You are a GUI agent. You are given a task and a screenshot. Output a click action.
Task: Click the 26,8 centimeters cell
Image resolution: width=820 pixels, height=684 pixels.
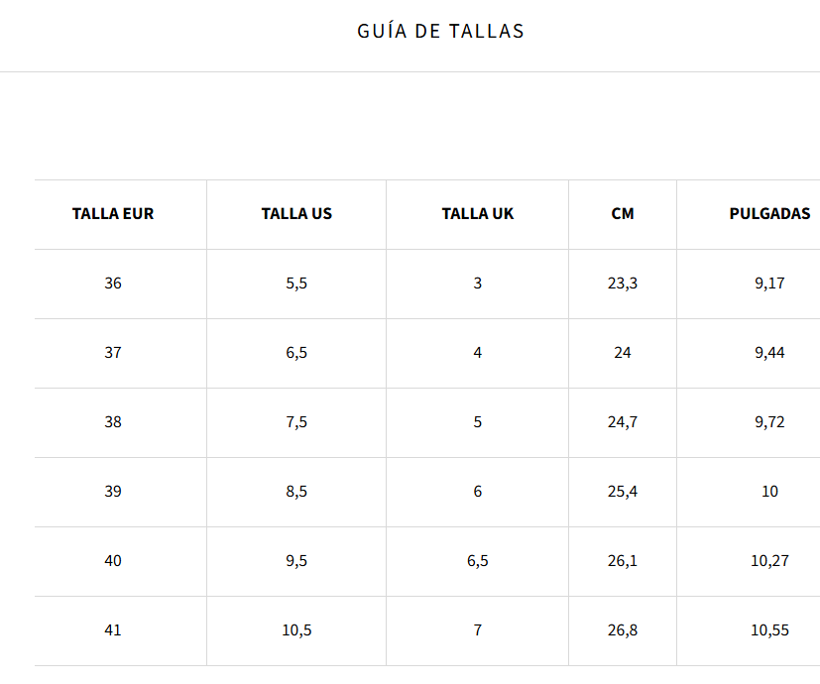click(x=623, y=630)
